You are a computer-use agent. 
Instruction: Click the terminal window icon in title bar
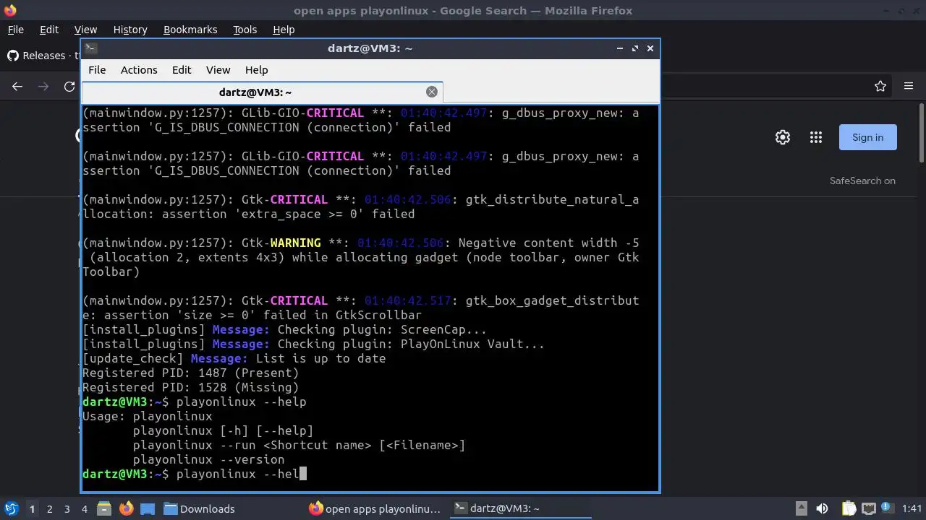(x=90, y=48)
